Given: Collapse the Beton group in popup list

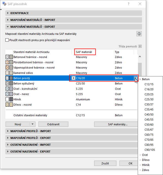Looking at the screenshot, I should click(140, 79).
